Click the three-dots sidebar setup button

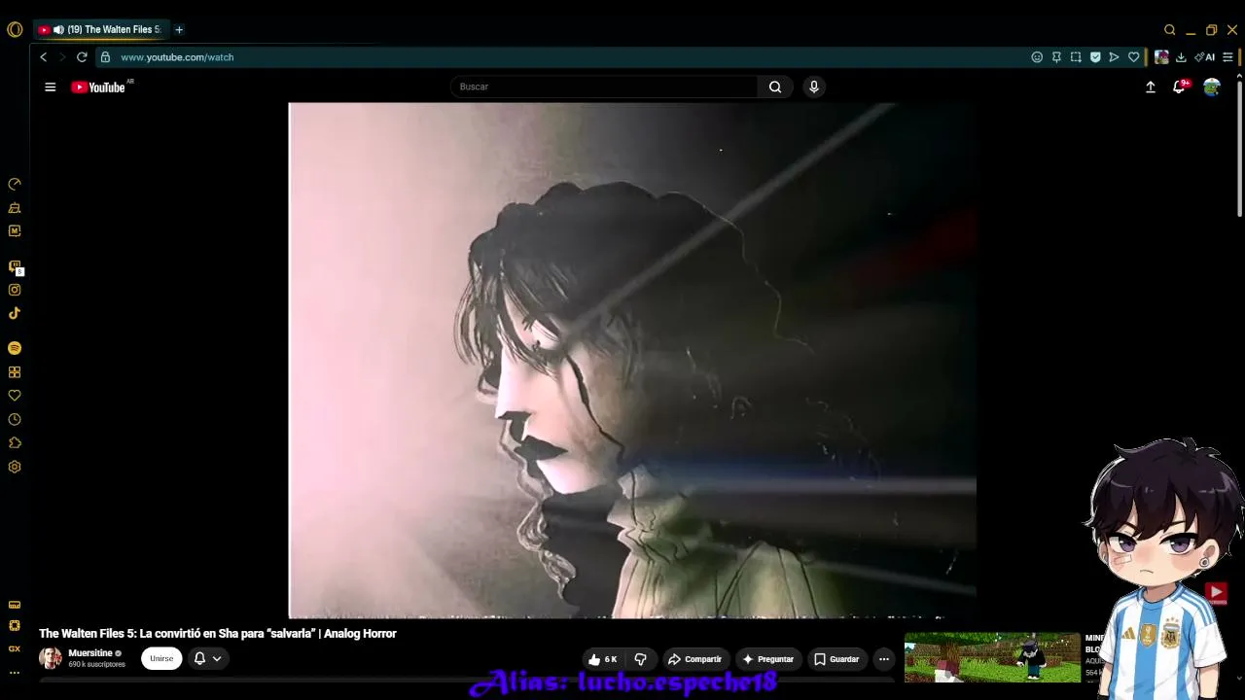click(15, 672)
